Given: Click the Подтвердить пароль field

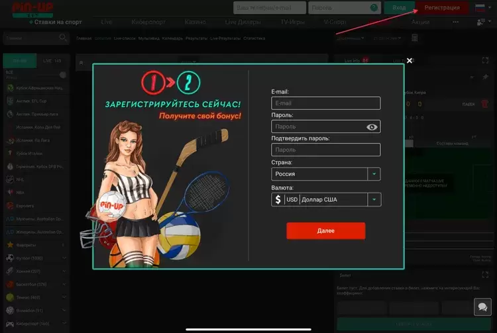Looking at the screenshot, I should (325, 150).
